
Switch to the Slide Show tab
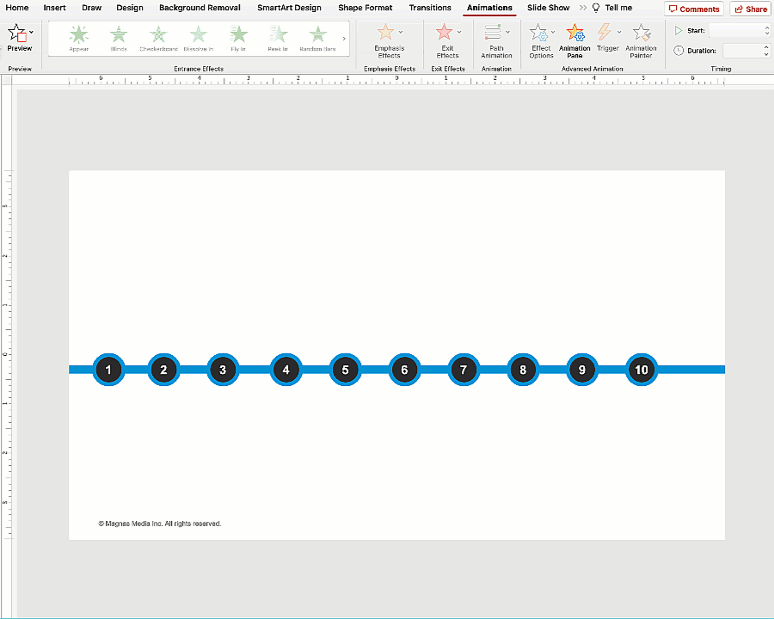coord(549,8)
